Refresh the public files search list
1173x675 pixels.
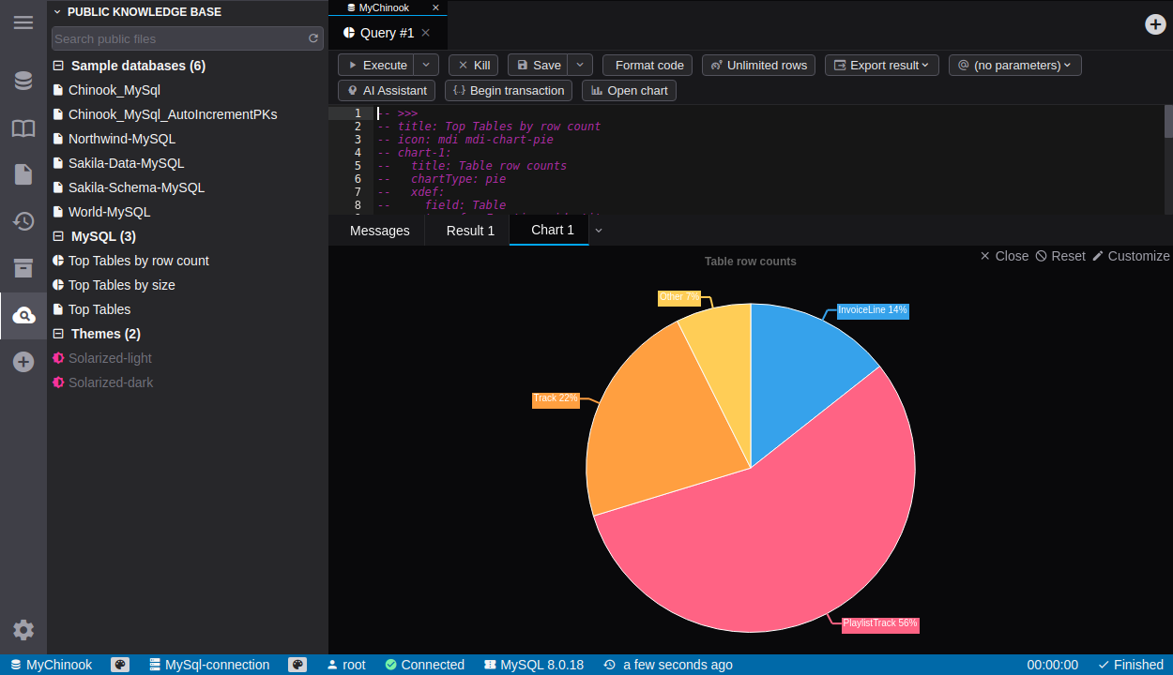[313, 39]
